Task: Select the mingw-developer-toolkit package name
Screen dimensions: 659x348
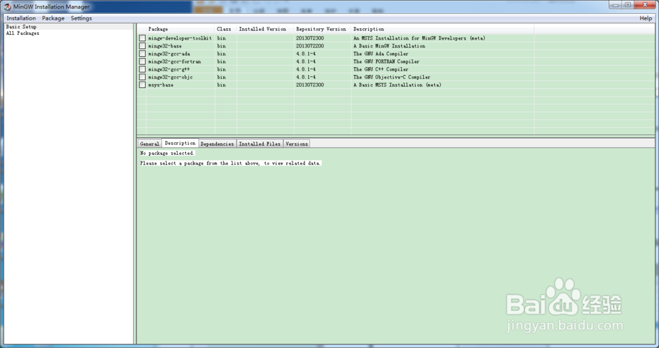Action: click(x=180, y=38)
